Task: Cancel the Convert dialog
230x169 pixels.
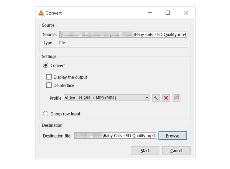Action: [x=176, y=150]
